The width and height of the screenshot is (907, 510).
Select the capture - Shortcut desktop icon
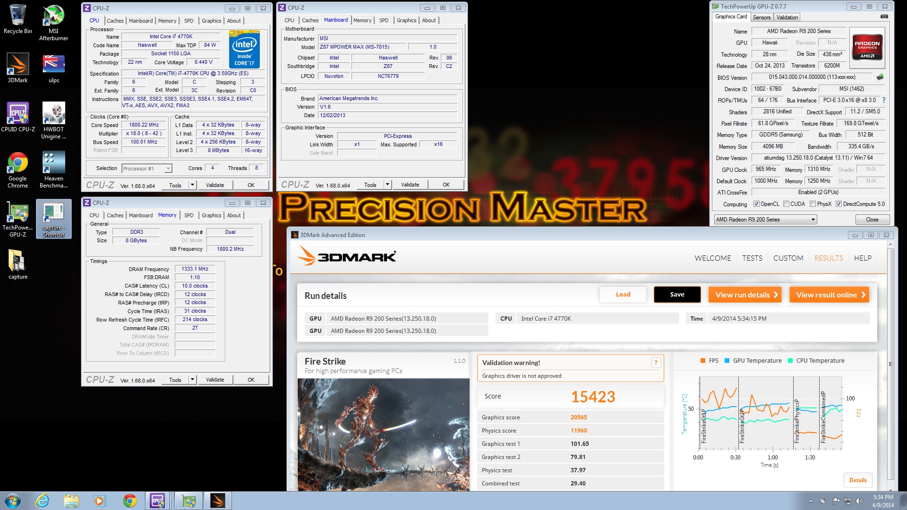coord(53,220)
